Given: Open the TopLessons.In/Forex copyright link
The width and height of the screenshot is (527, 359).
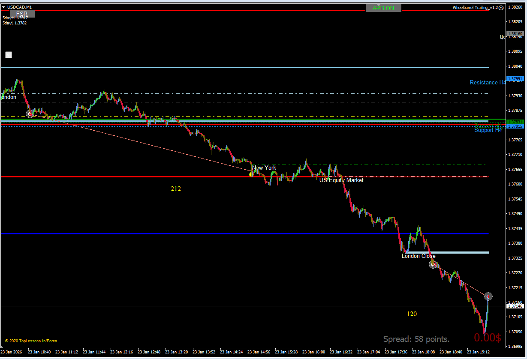Looking at the screenshot, I should click(31, 341).
